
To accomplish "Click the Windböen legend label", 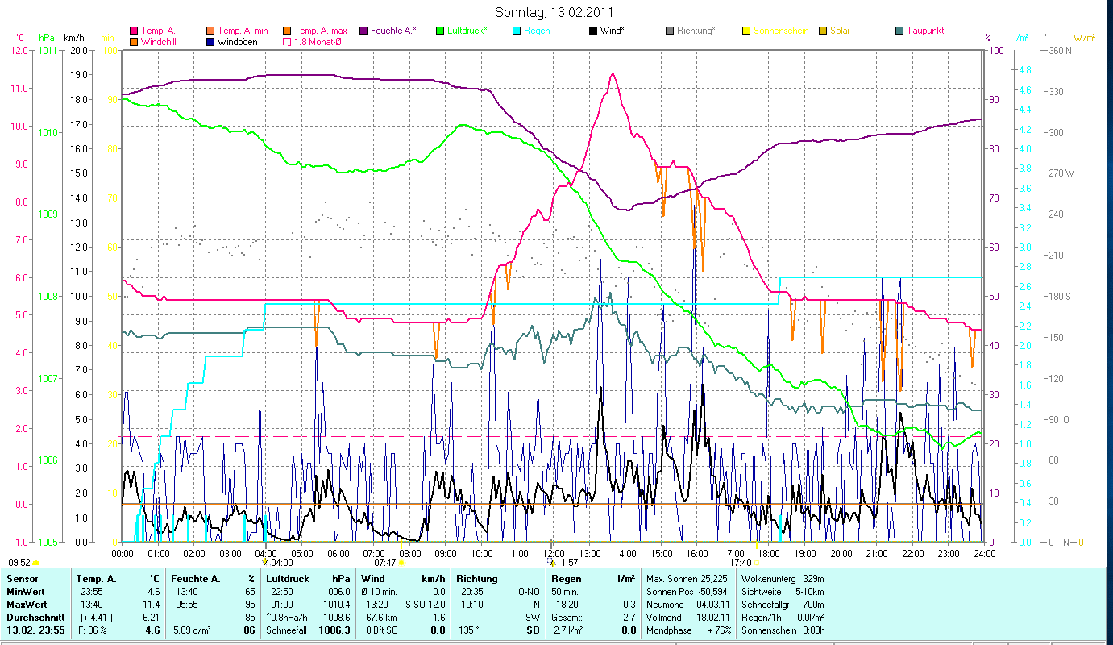I will coord(239,41).
